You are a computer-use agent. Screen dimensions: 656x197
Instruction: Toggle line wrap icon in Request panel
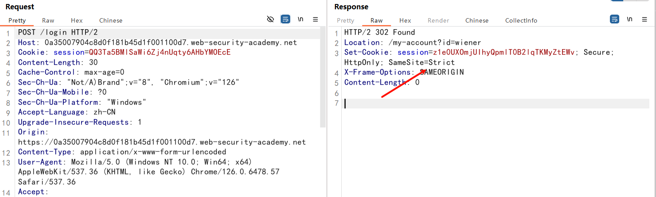click(285, 19)
